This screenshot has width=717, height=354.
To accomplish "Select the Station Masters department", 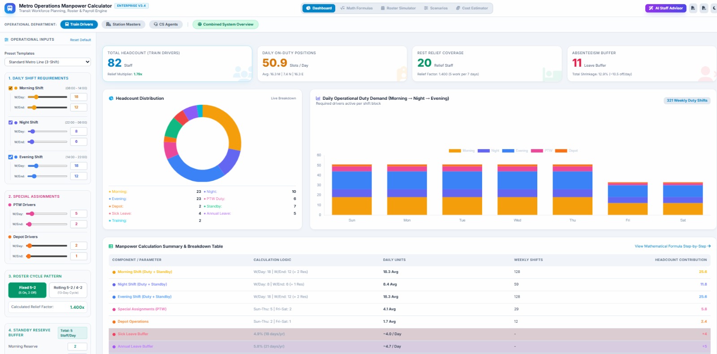I will [x=123, y=24].
